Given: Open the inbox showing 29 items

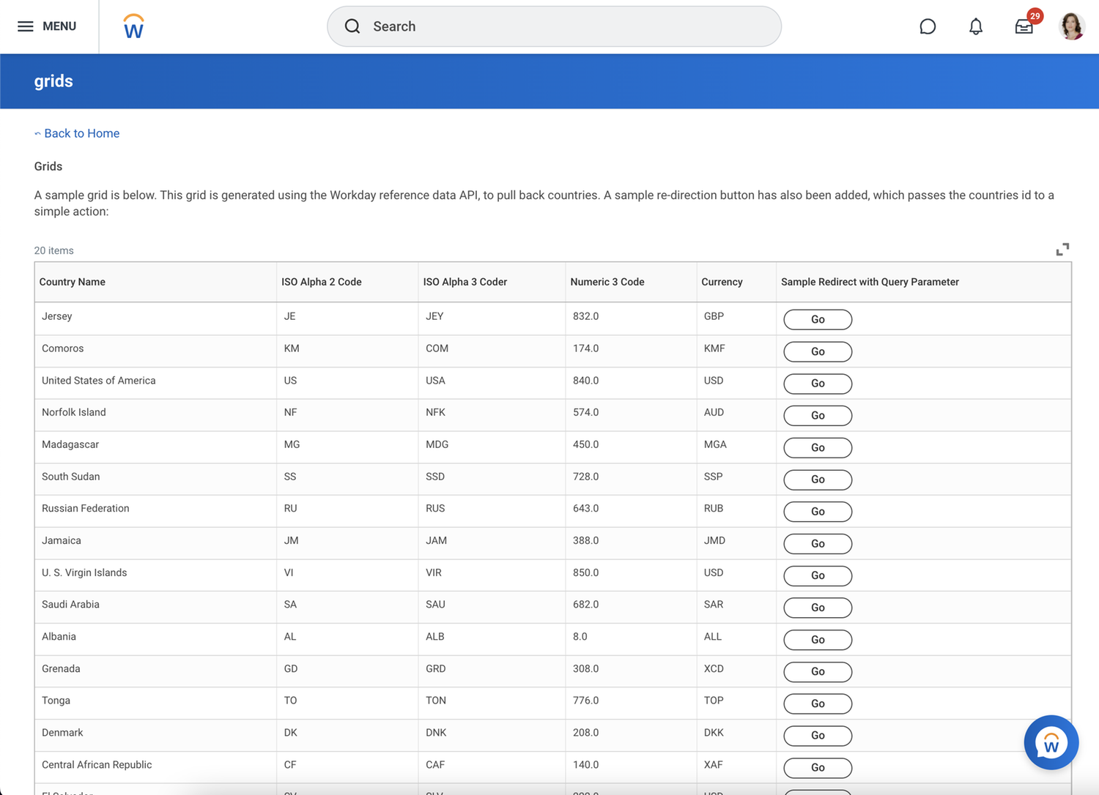Looking at the screenshot, I should point(1024,26).
